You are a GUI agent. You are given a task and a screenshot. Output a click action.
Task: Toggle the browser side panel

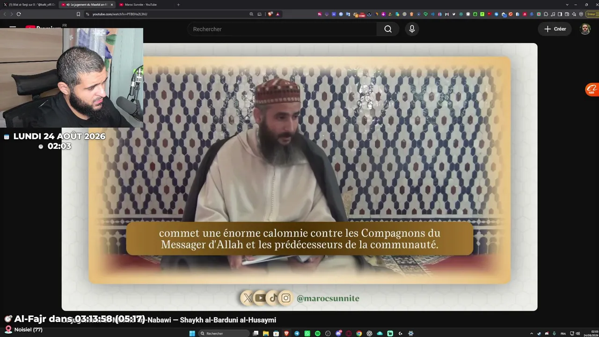(x=560, y=14)
